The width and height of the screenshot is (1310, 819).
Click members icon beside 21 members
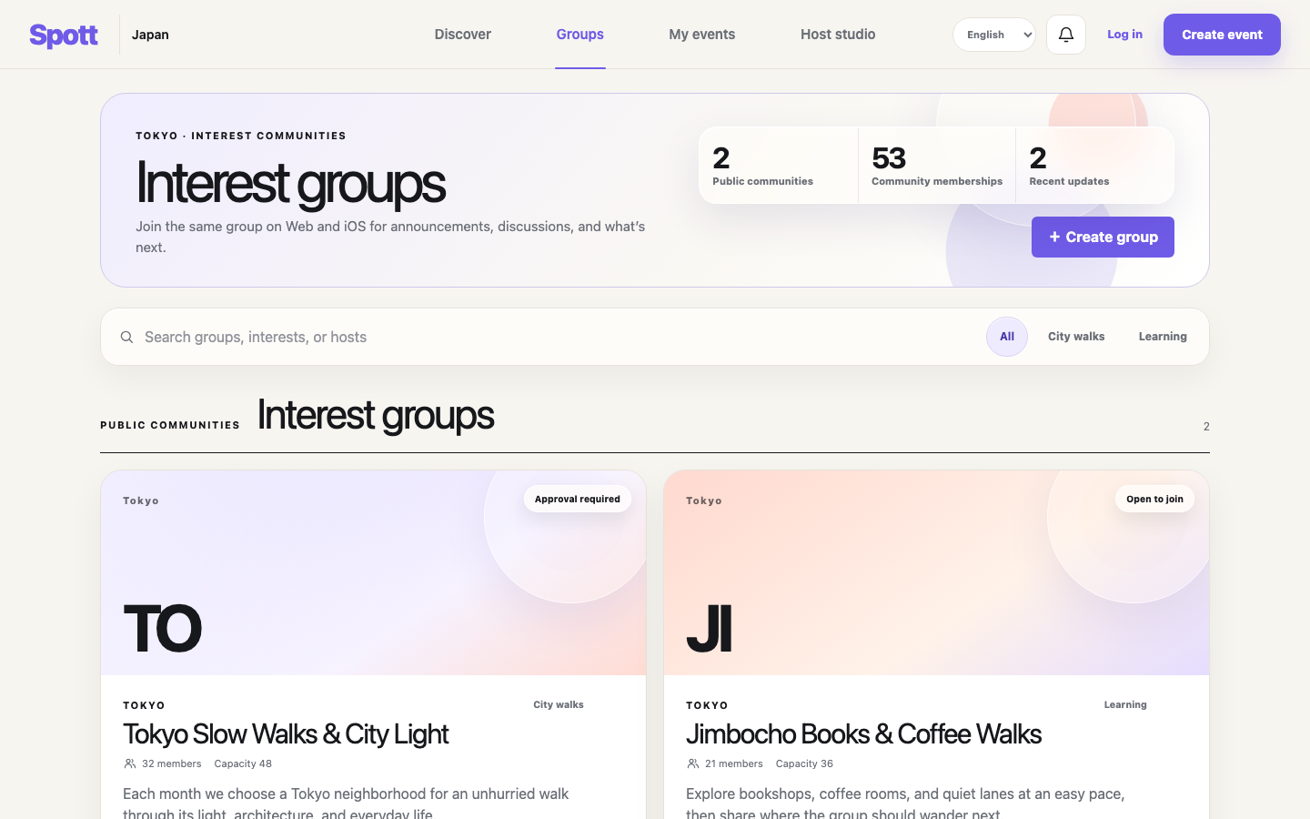[x=693, y=763]
